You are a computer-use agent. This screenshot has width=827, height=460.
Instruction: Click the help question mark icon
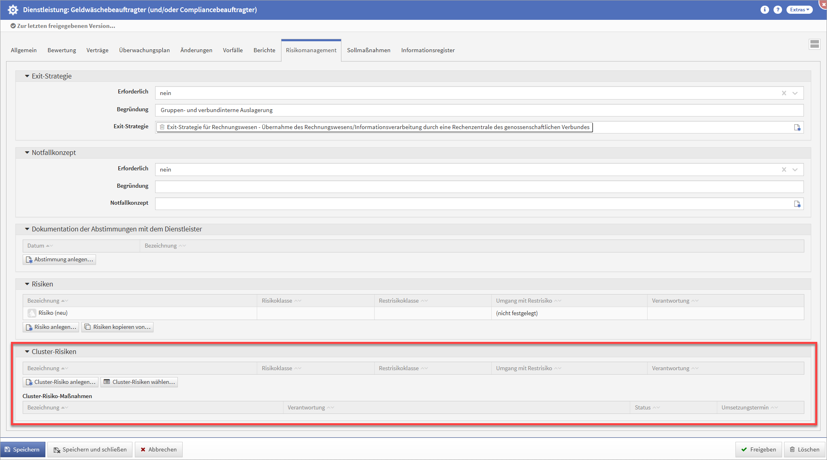[x=778, y=10]
